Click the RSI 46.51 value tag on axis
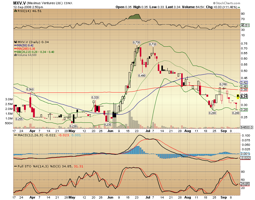Viewport: 255px width, 200px height. [x=245, y=25]
